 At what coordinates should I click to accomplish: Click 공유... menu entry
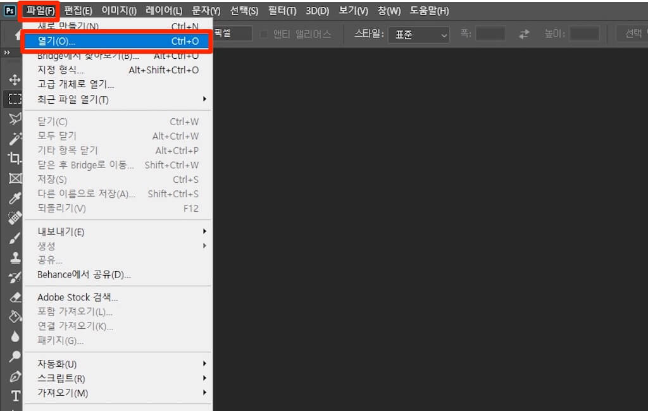click(x=117, y=261)
